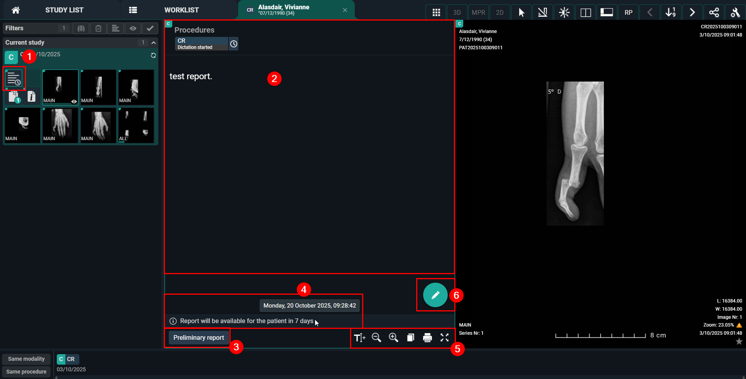Open the image sorting order dropdown
The height and width of the screenshot is (379, 746).
671,12
